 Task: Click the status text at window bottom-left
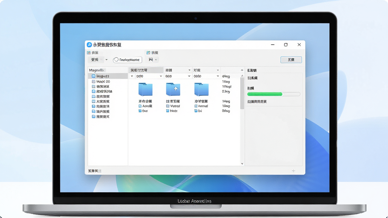[x=95, y=171]
